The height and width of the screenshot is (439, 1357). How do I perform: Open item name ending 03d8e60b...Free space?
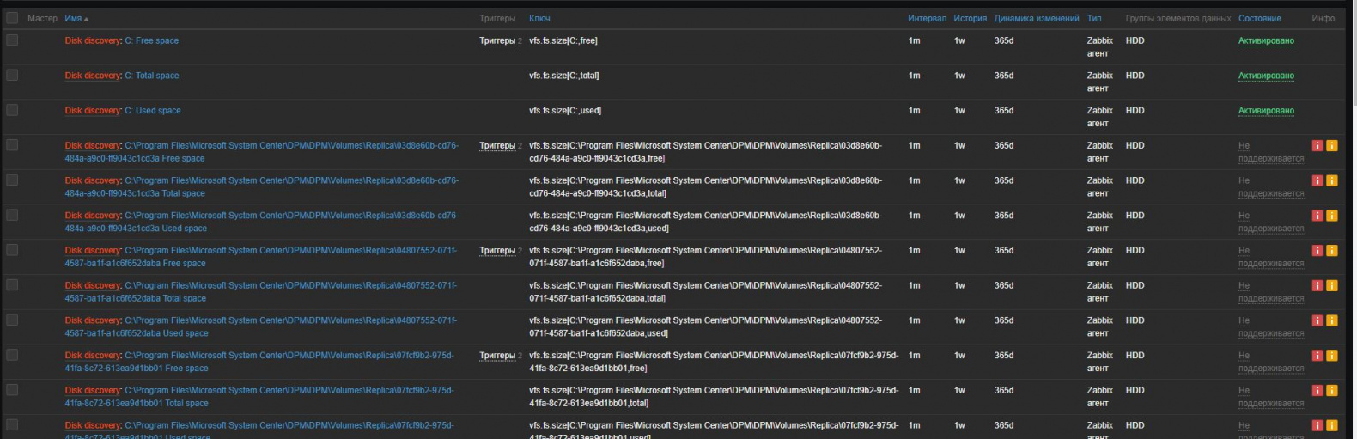pos(262,152)
